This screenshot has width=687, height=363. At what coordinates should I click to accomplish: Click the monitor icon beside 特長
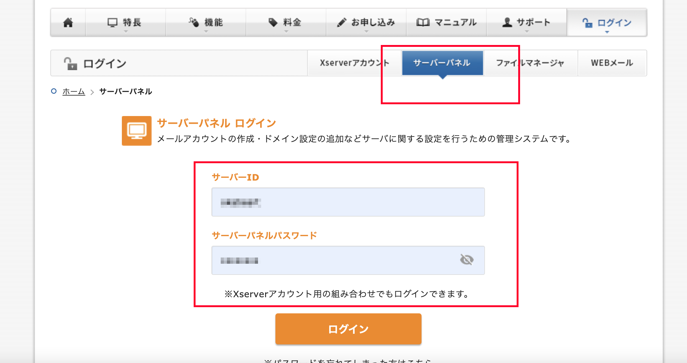coord(112,22)
